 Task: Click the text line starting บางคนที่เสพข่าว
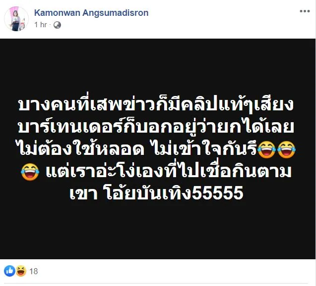156,105
